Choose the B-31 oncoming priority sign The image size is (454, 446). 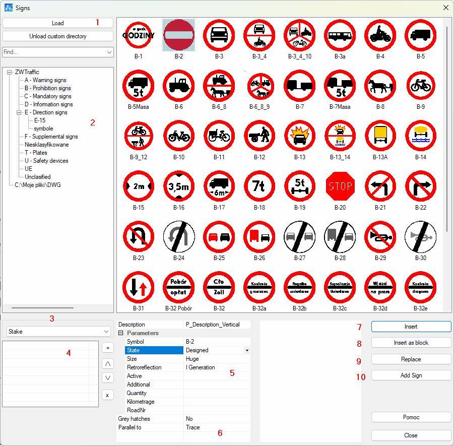click(x=139, y=287)
